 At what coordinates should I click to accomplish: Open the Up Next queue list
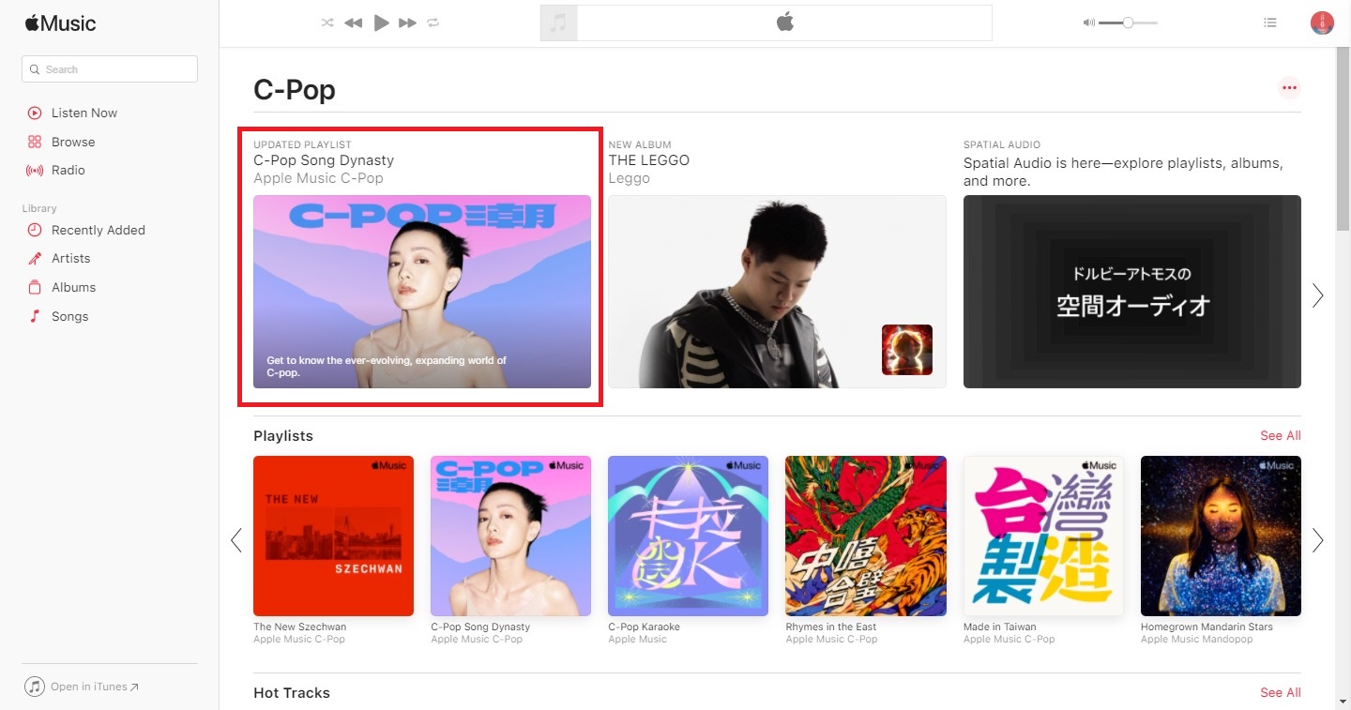(x=1270, y=23)
